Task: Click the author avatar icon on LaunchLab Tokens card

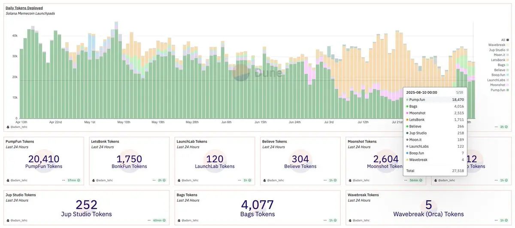Action: (179, 180)
